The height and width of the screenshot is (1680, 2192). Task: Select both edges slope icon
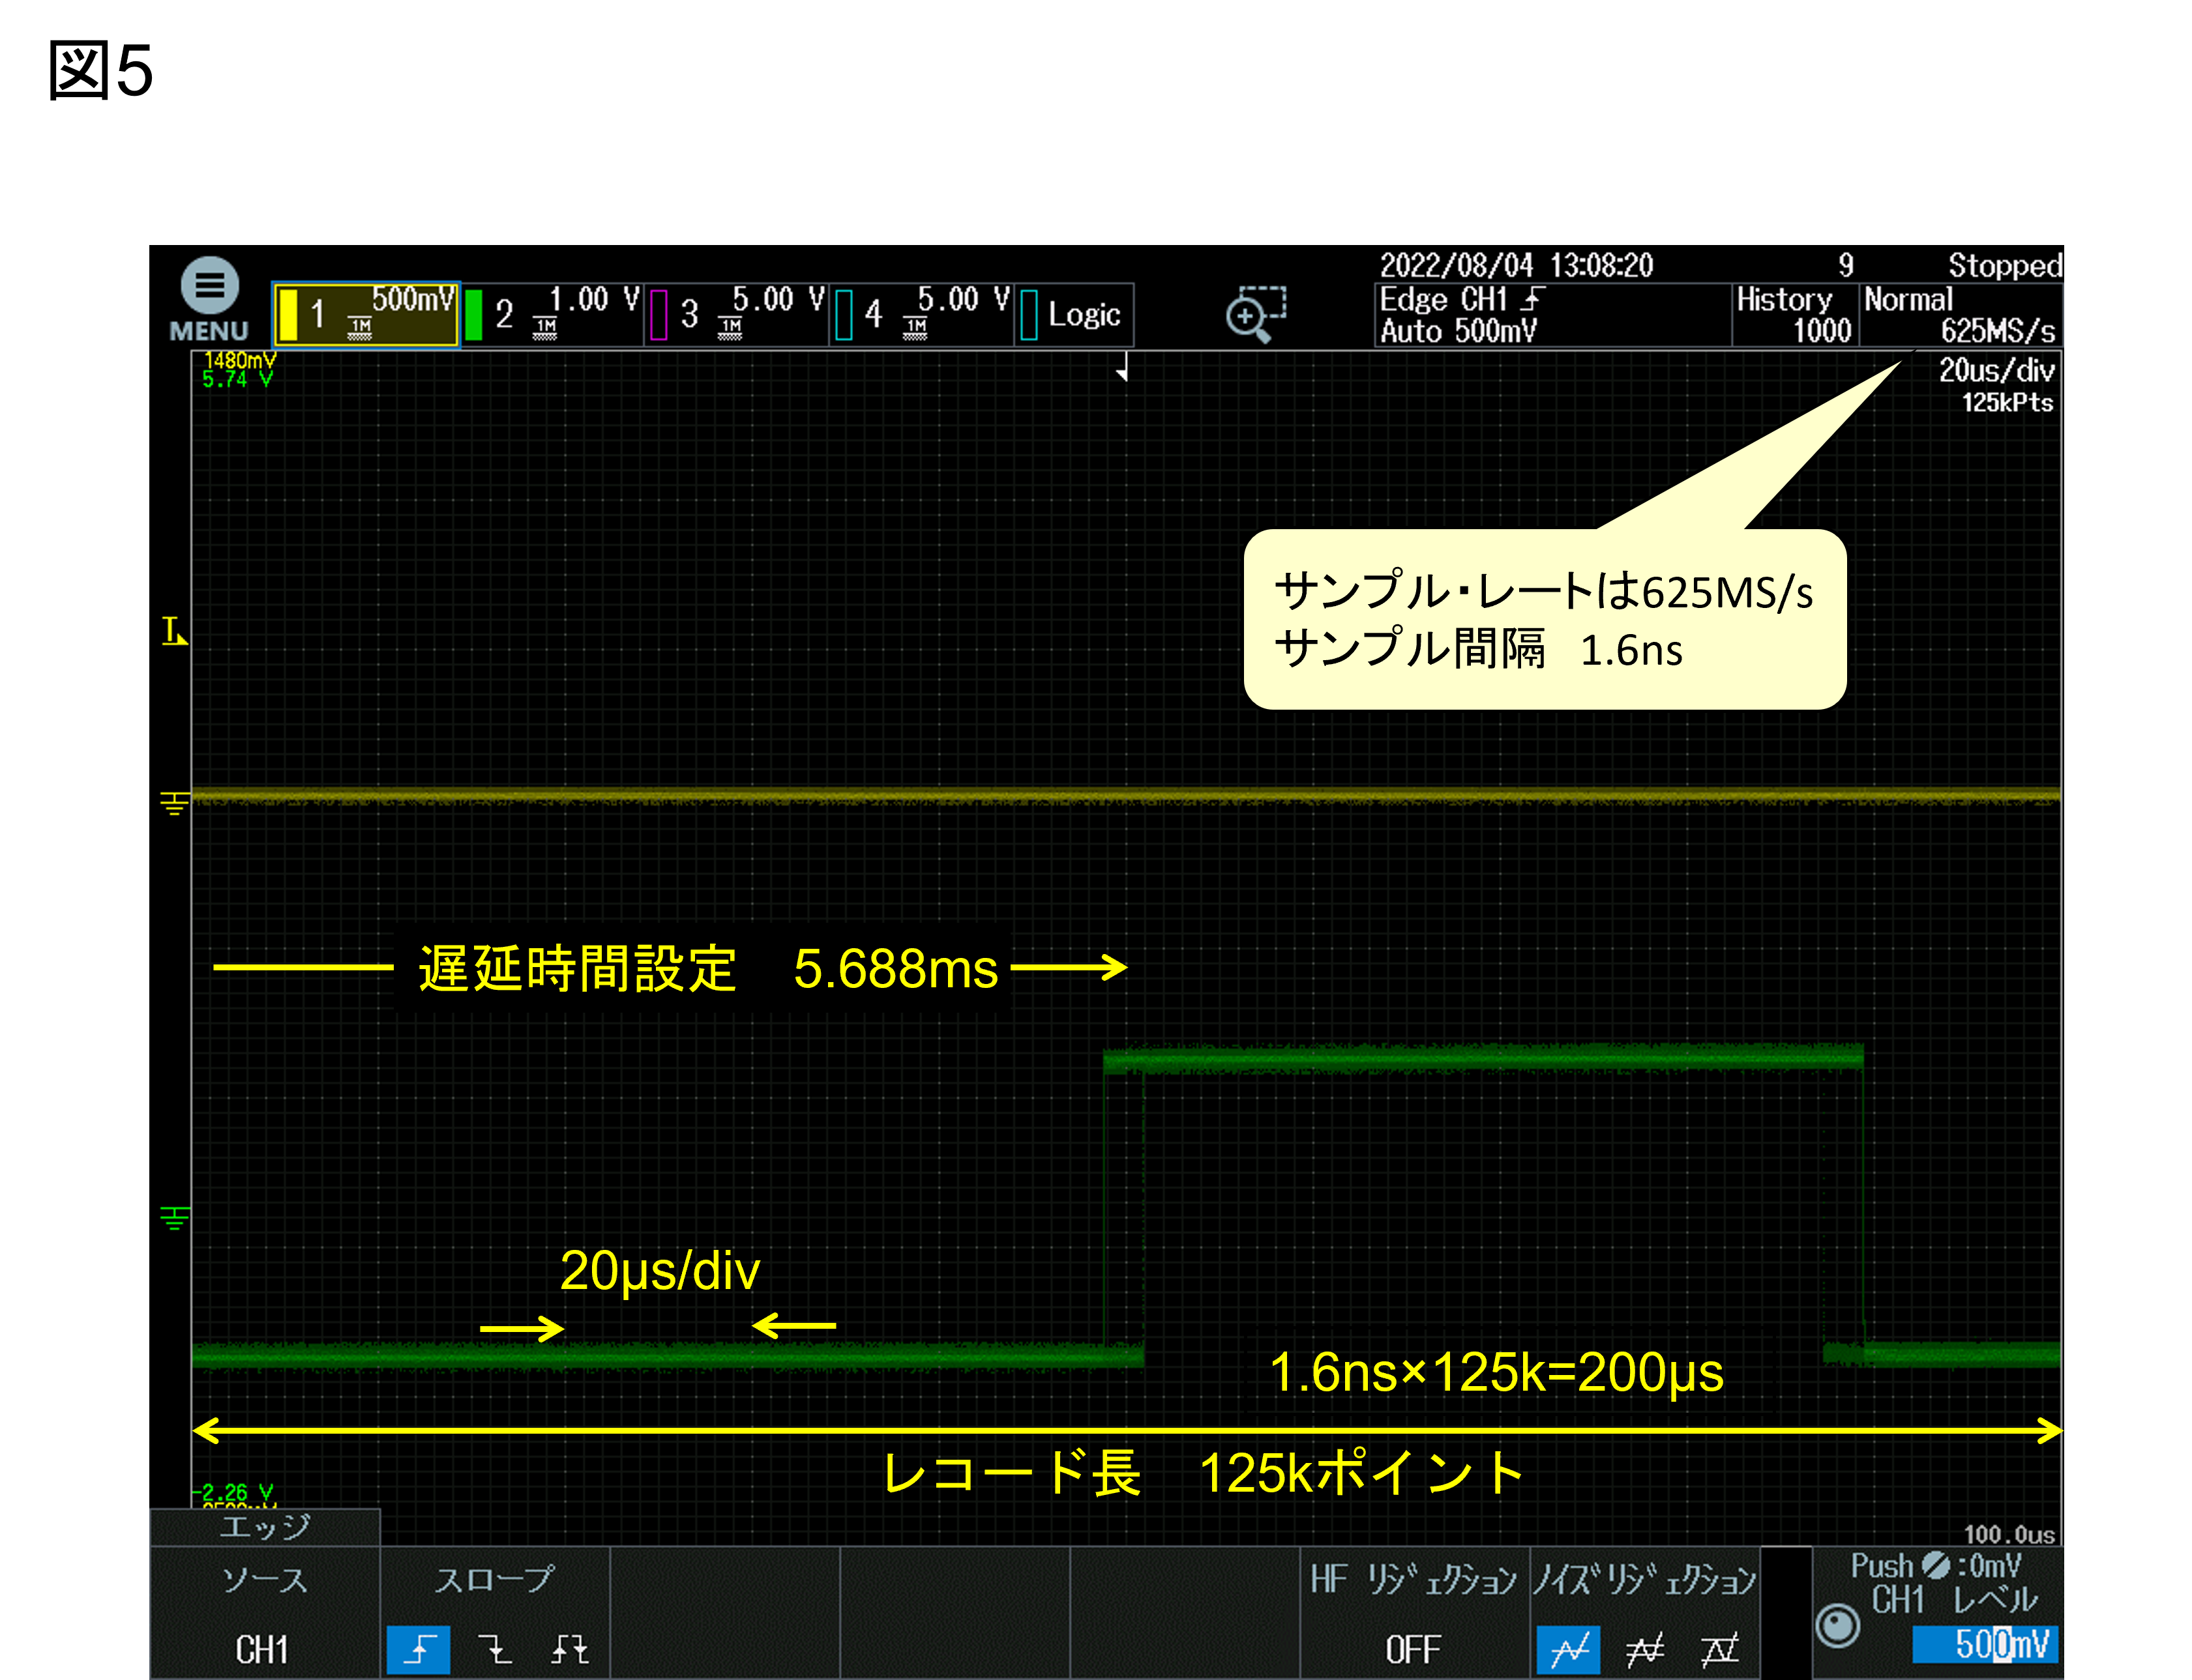[x=570, y=1649]
